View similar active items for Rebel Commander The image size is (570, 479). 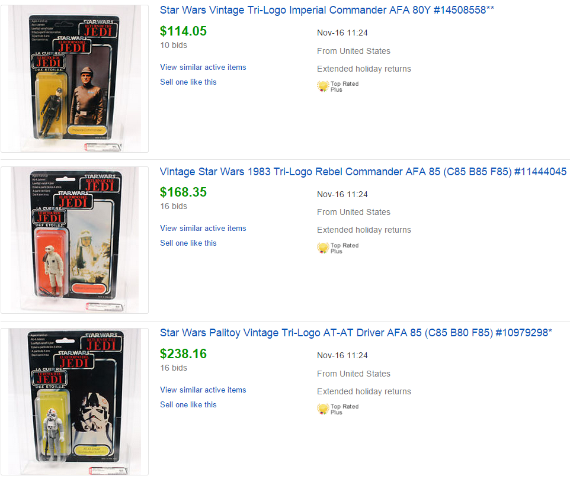203,228
